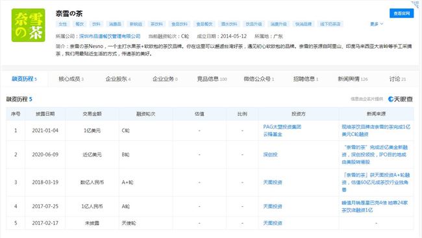The image size is (422, 238).
Task: Select the 餐饮 tag
Action: [79, 24]
